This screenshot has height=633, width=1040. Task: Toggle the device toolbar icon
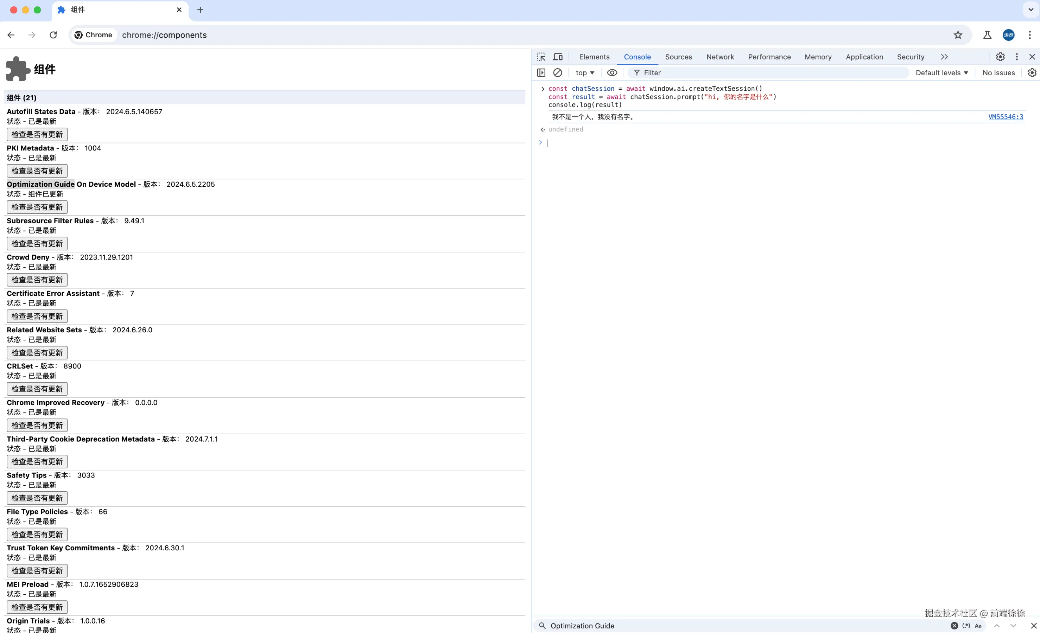(x=558, y=57)
